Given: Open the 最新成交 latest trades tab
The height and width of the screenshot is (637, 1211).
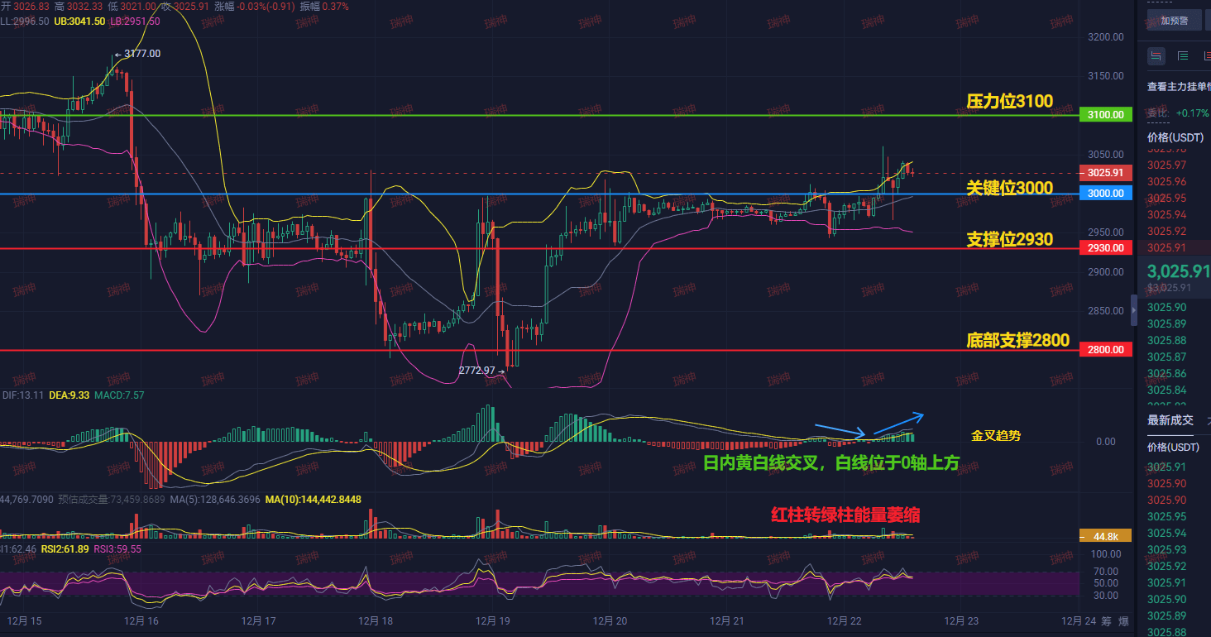Looking at the screenshot, I should pos(1170,420).
